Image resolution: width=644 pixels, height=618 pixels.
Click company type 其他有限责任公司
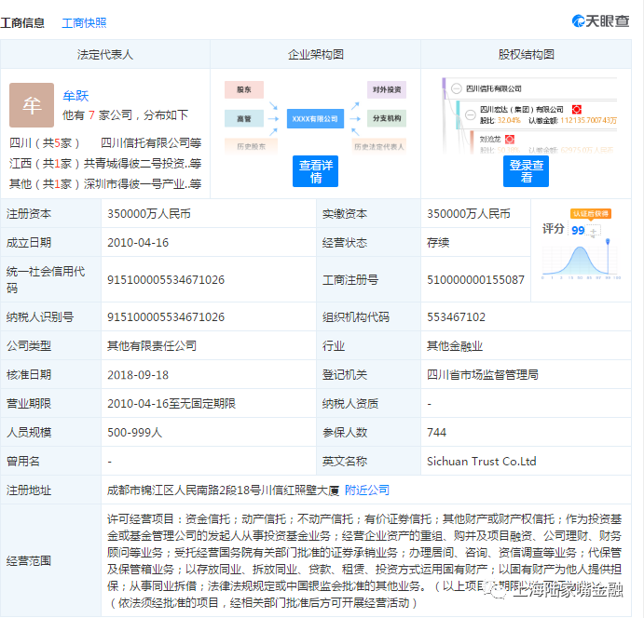[152, 345]
